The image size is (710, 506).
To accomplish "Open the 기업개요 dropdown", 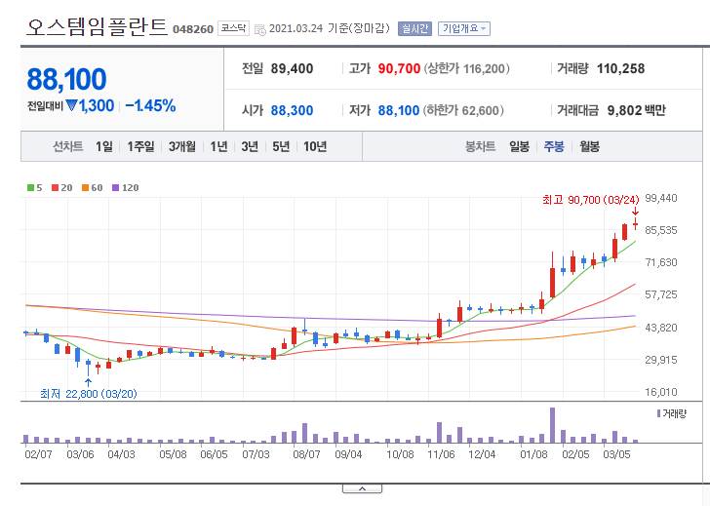I will tap(464, 28).
